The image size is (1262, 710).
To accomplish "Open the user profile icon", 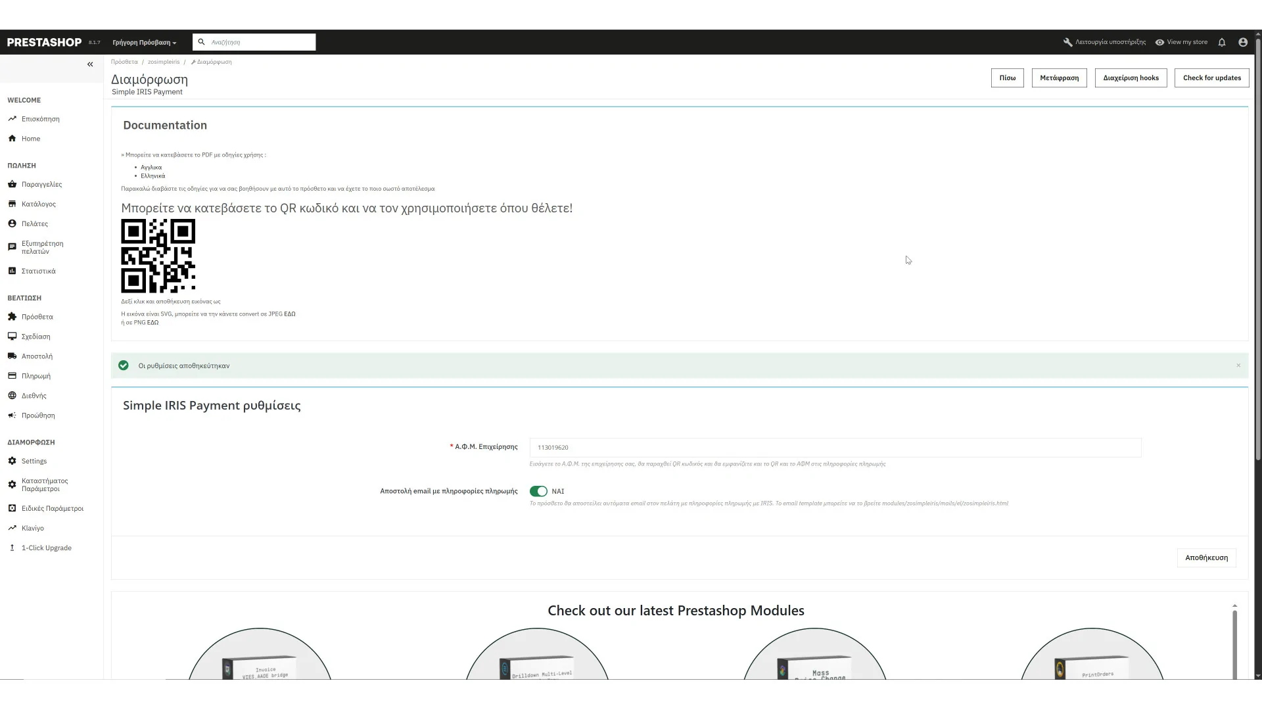I will [x=1242, y=42].
